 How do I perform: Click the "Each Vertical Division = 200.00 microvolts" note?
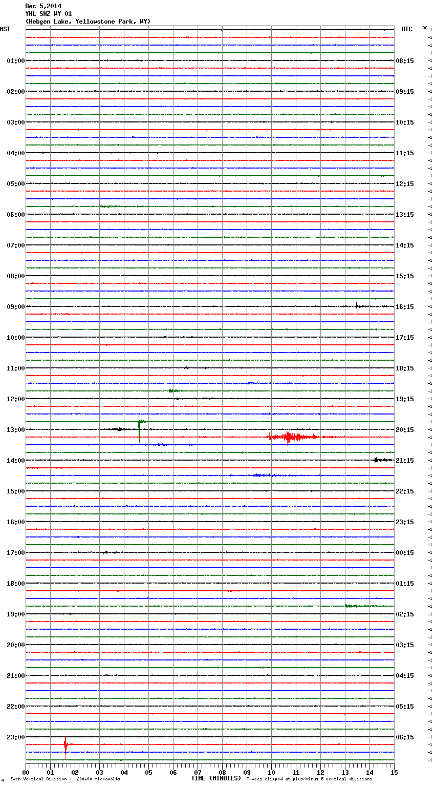tap(65, 779)
